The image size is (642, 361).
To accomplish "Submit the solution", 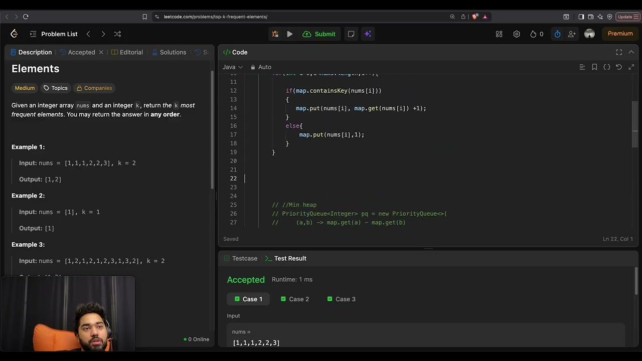I will (319, 34).
